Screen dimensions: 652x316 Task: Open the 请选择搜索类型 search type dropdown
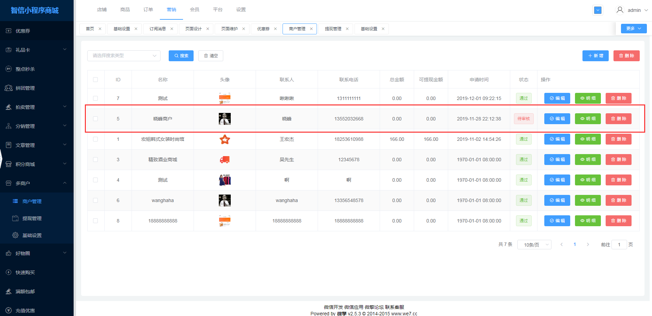point(124,56)
